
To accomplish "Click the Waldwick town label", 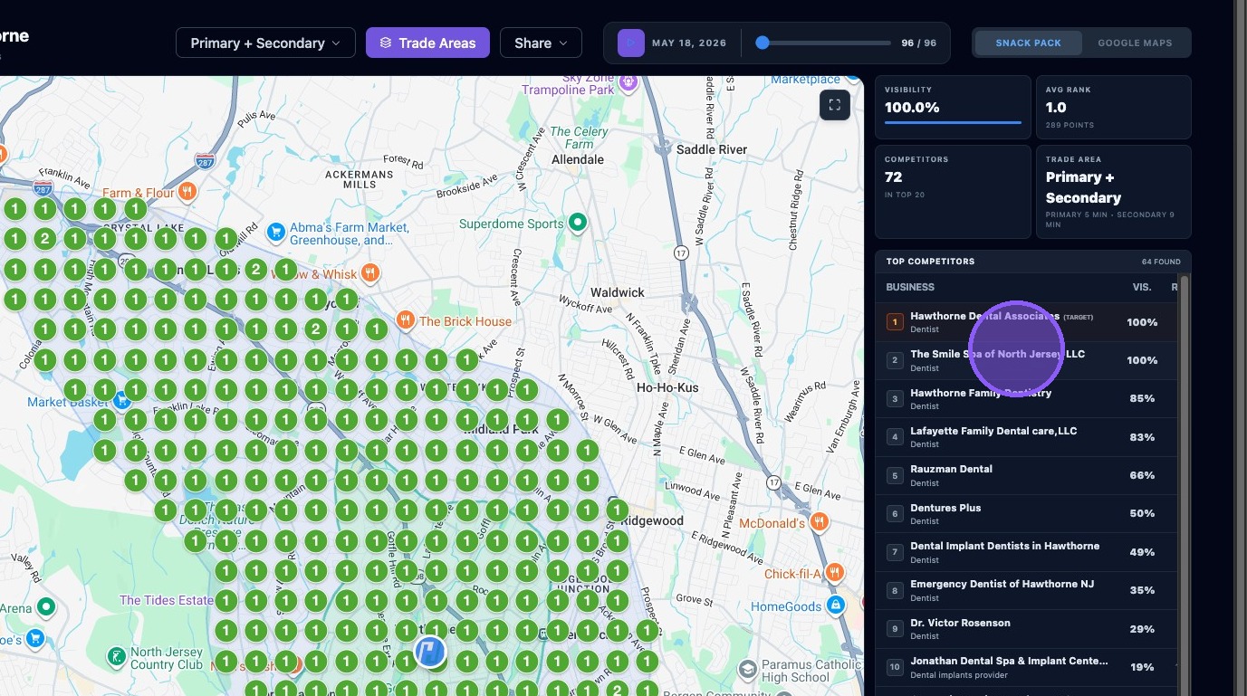I will coord(618,292).
